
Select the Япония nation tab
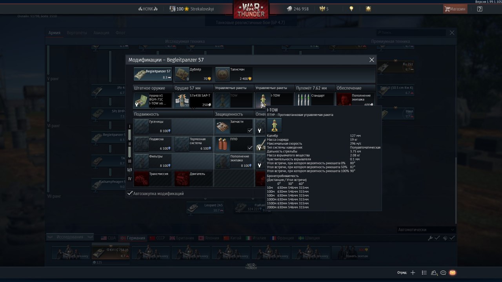(x=209, y=238)
